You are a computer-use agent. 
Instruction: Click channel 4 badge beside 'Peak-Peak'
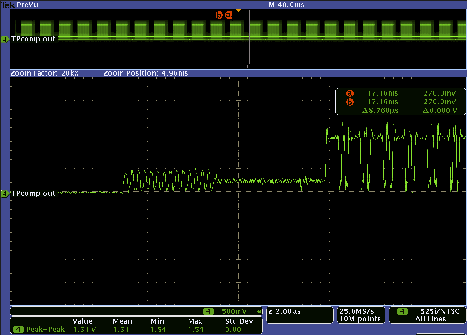tap(18, 330)
